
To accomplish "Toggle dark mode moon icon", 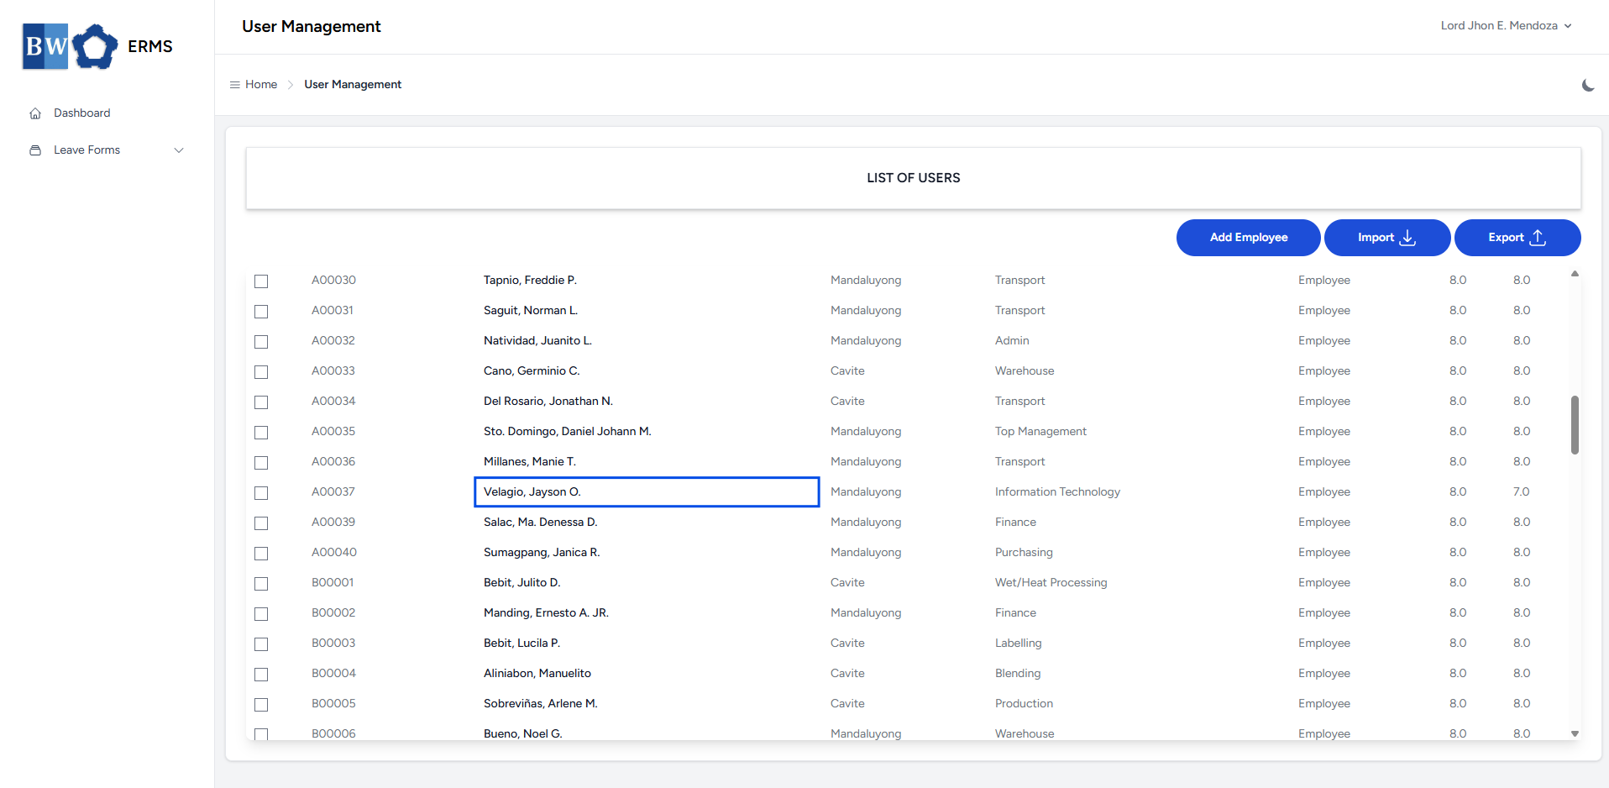I will coord(1588,85).
